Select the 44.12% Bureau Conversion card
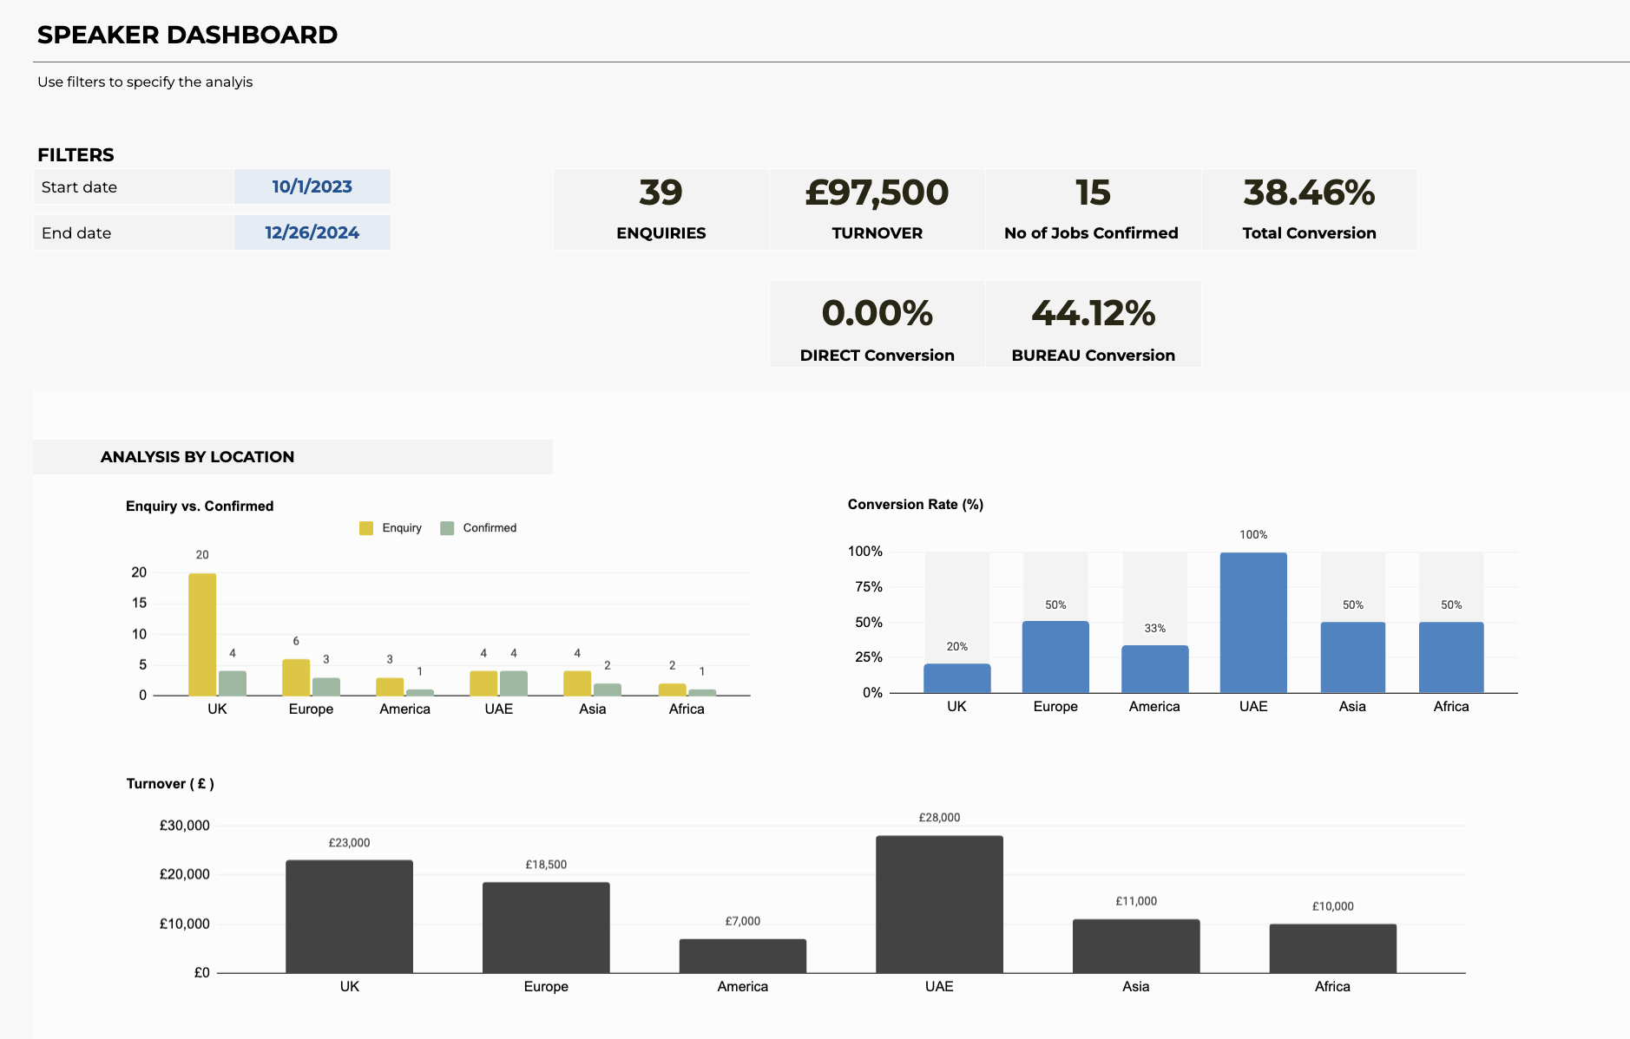Viewport: 1630px width, 1039px height. coord(1093,324)
